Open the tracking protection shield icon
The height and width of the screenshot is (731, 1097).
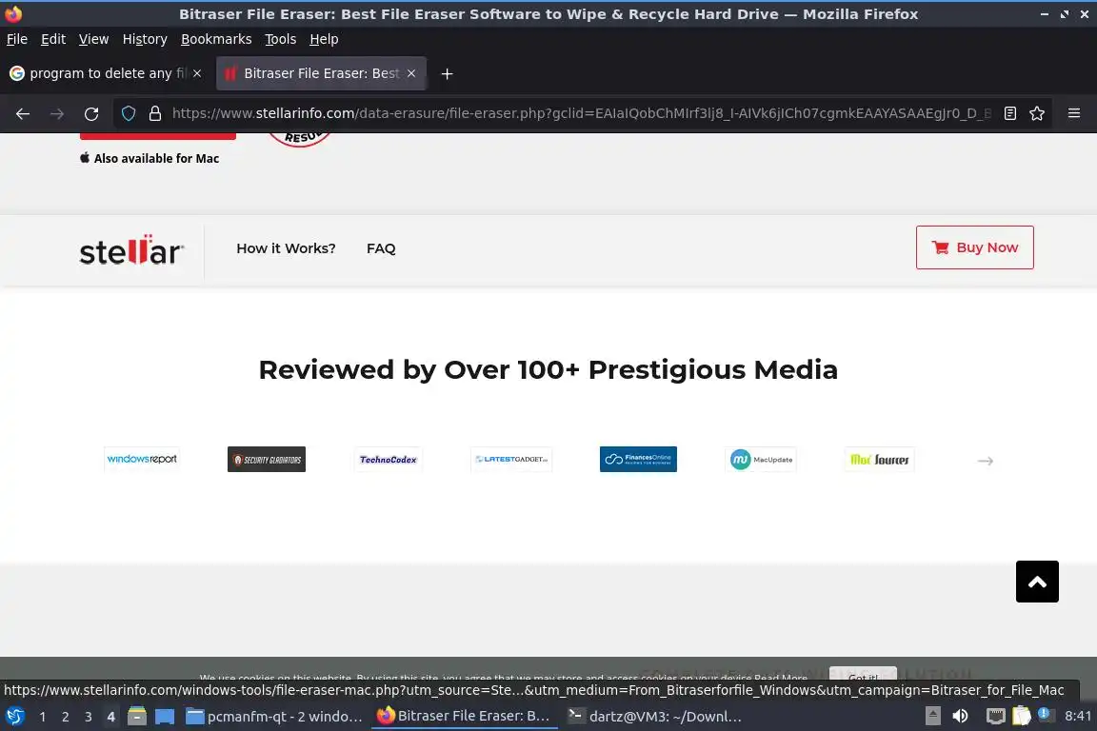click(128, 113)
